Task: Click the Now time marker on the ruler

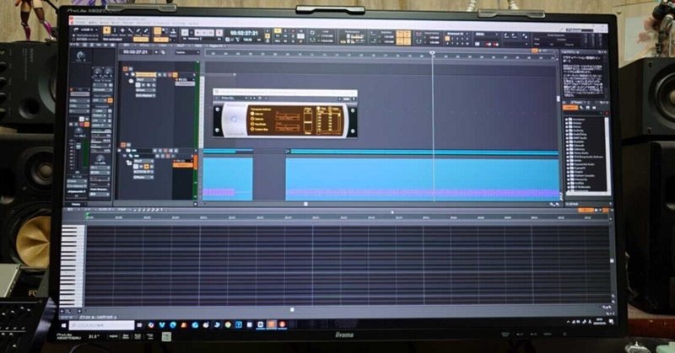Action: pos(432,52)
